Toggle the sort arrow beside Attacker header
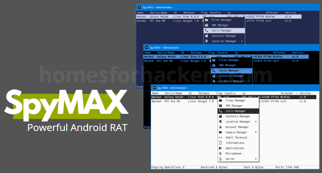This screenshot has height=173, width=322. [x=297, y=93]
